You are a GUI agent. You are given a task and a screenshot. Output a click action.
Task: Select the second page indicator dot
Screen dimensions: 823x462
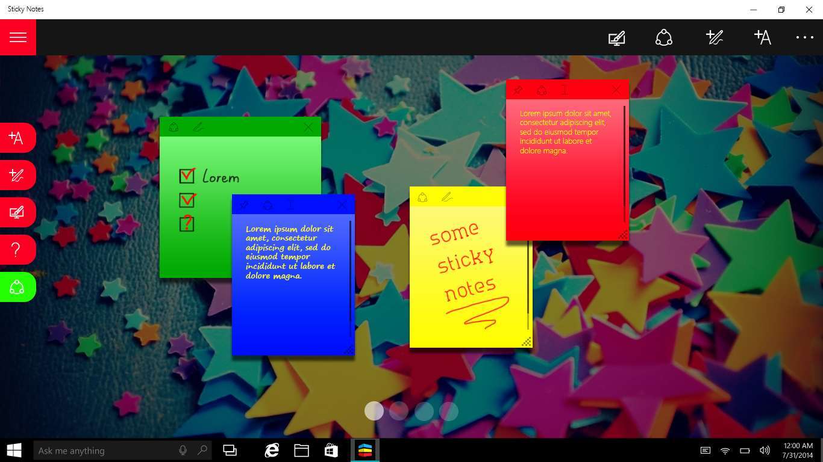click(399, 411)
